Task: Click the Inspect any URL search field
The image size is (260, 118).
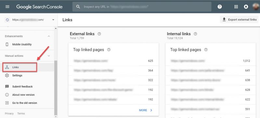Action: click(142, 7)
